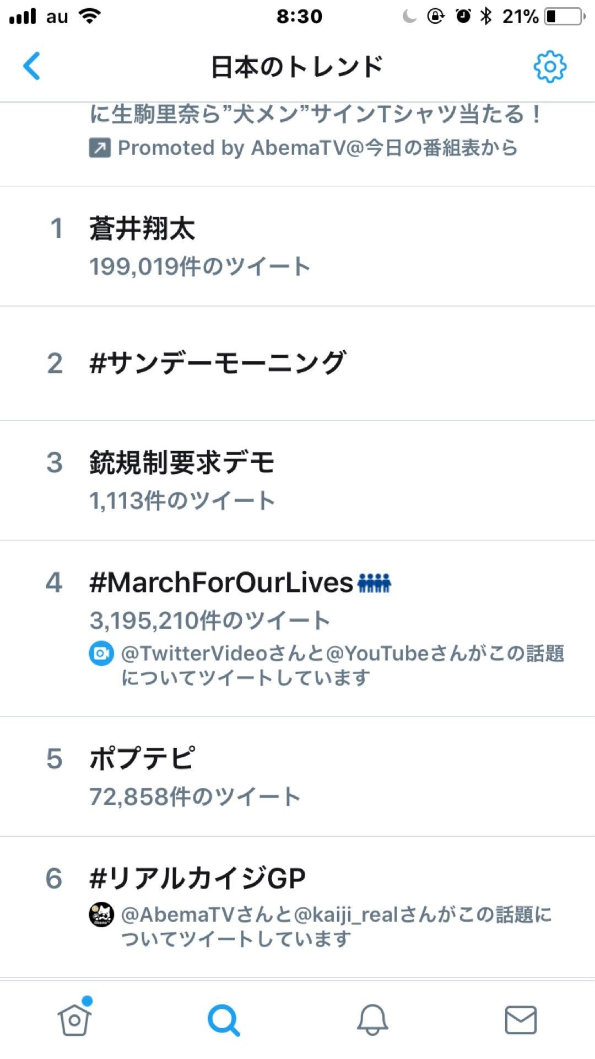
Task: Open the #MarchForOurLives hashtag trend
Action: click(221, 582)
